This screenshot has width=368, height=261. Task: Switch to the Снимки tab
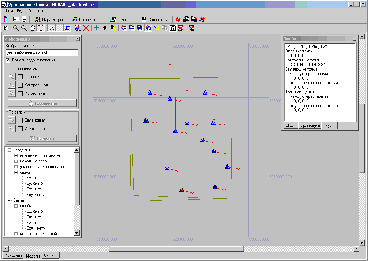pyautogui.click(x=51, y=256)
